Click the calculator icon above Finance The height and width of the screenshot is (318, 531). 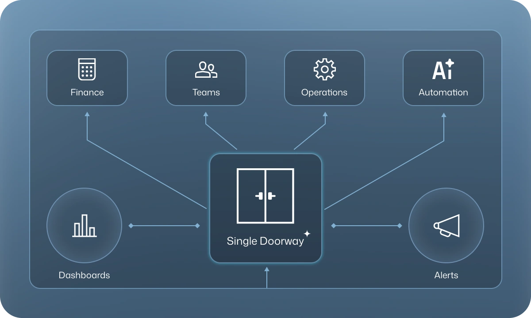click(x=87, y=69)
